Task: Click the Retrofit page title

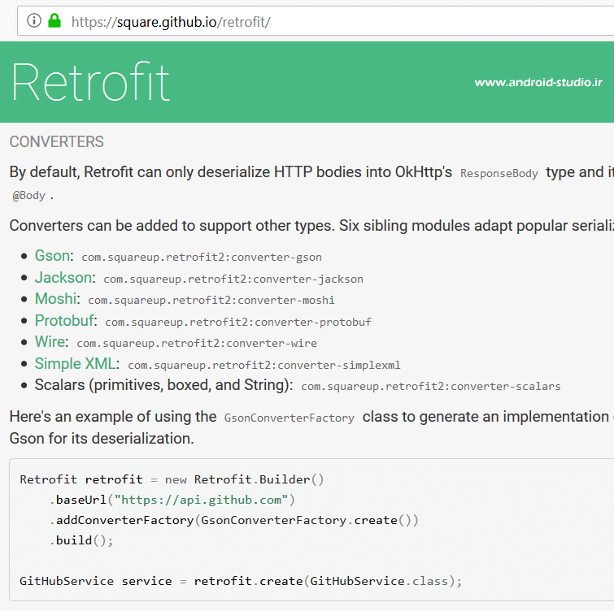Action: pyautogui.click(x=91, y=82)
